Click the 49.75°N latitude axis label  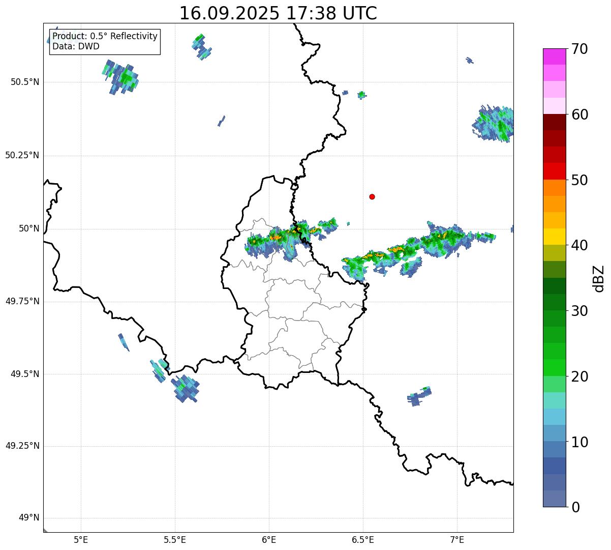click(22, 301)
